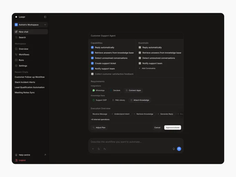This screenshot has height=177, width=236.
Task: Open the Ashish's Workspace dropdown
Action: (x=31, y=25)
